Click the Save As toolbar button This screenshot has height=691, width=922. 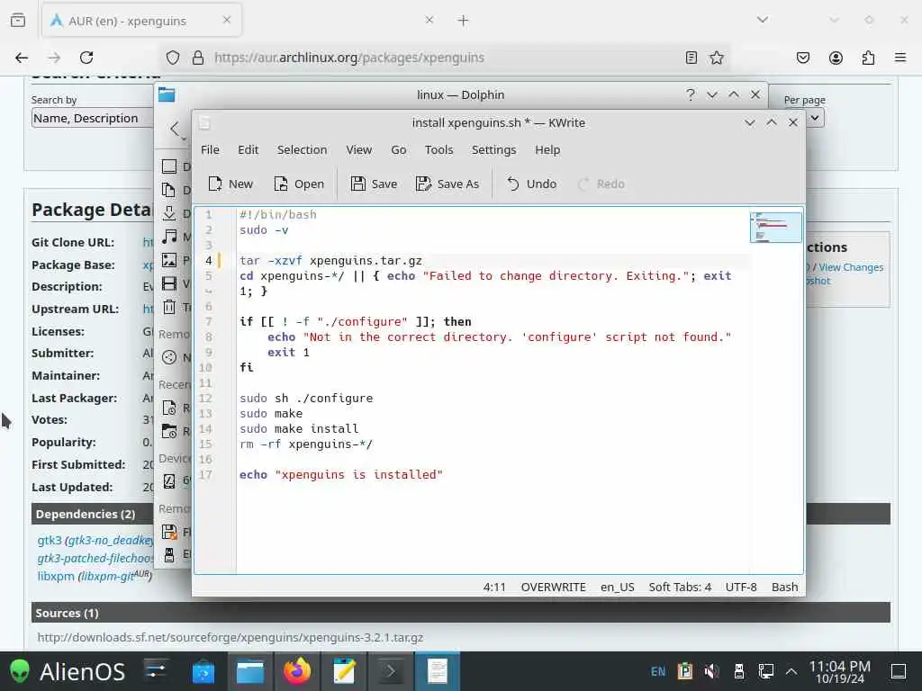[447, 184]
